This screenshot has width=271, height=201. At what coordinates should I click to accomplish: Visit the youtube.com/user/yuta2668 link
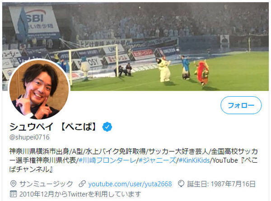[130, 184]
